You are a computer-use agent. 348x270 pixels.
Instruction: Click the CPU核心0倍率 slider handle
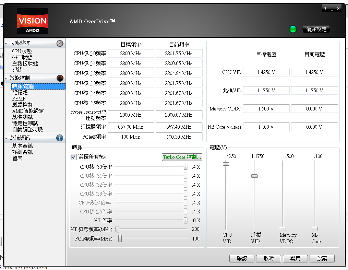[185, 167]
